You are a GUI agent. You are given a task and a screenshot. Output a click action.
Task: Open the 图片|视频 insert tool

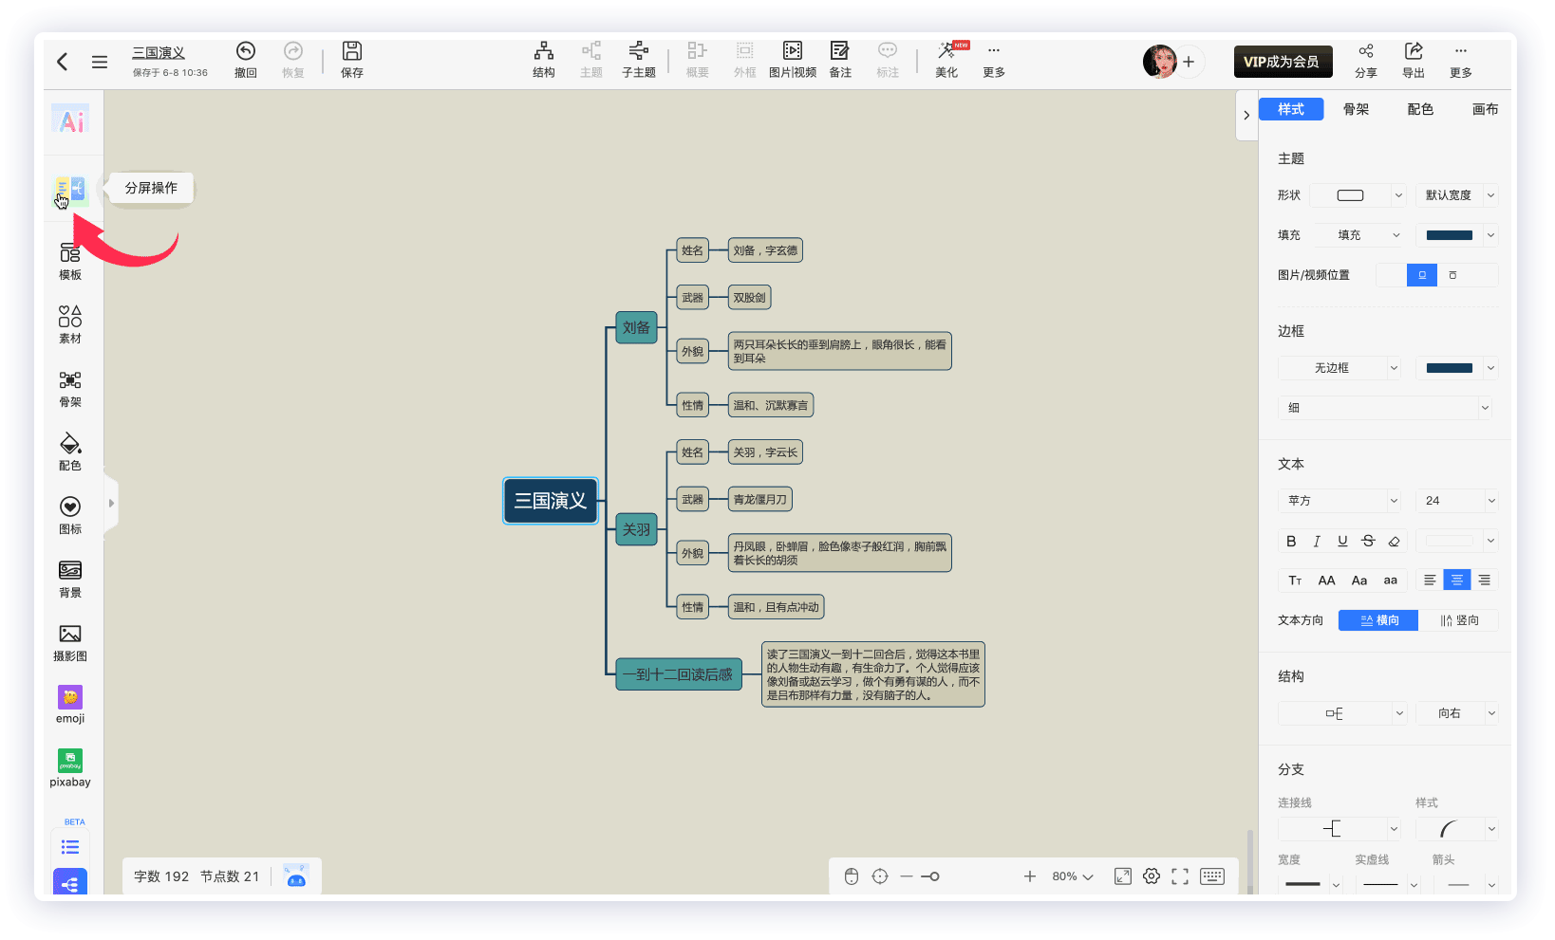point(792,51)
